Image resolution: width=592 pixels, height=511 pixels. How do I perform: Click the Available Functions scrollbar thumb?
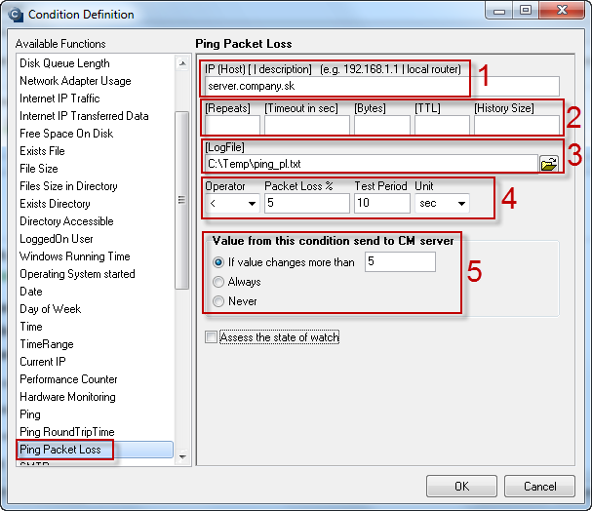pyautogui.click(x=182, y=200)
